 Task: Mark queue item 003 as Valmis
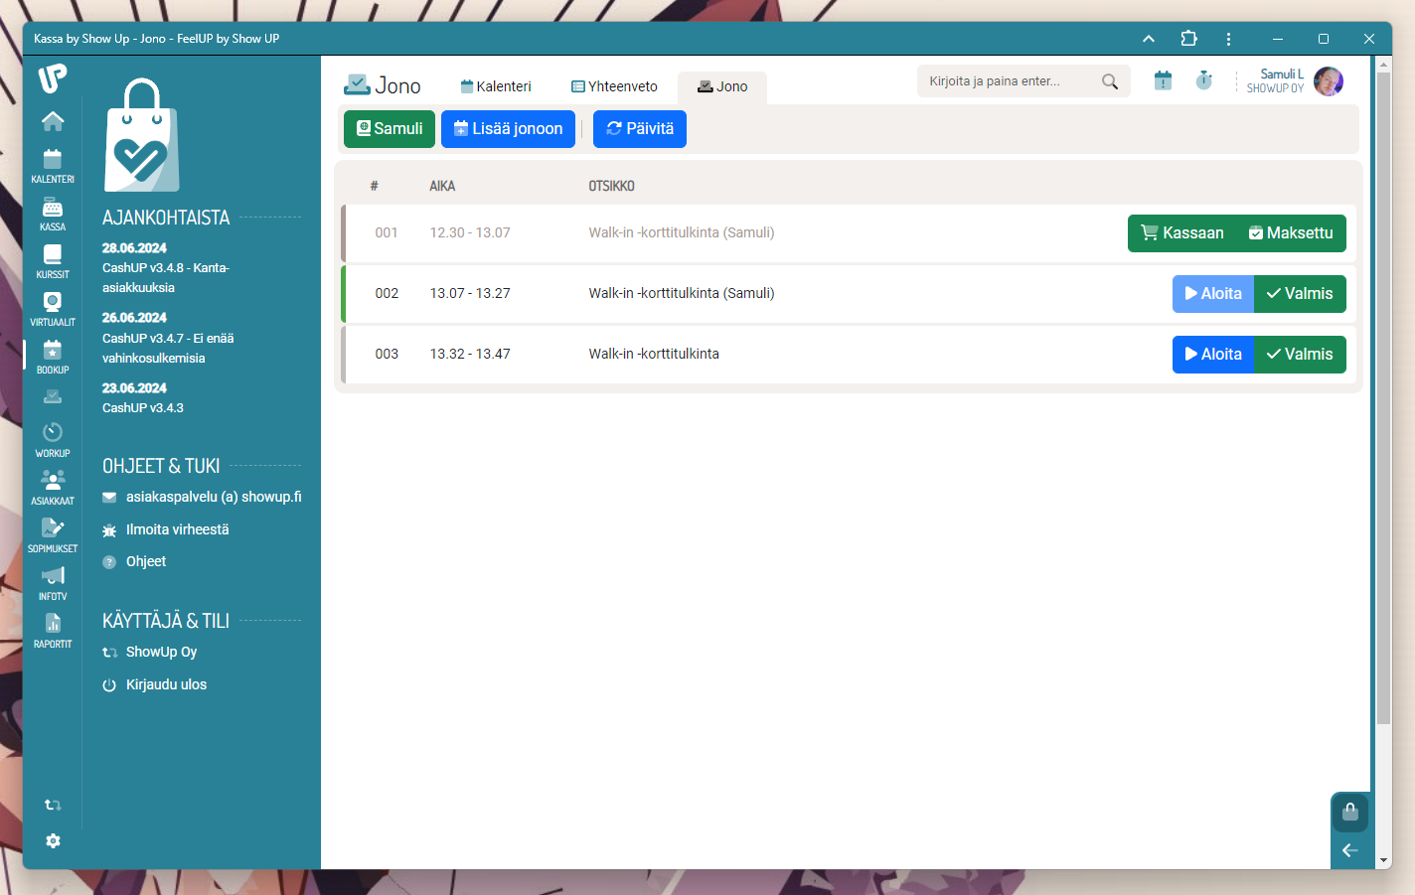(1300, 355)
